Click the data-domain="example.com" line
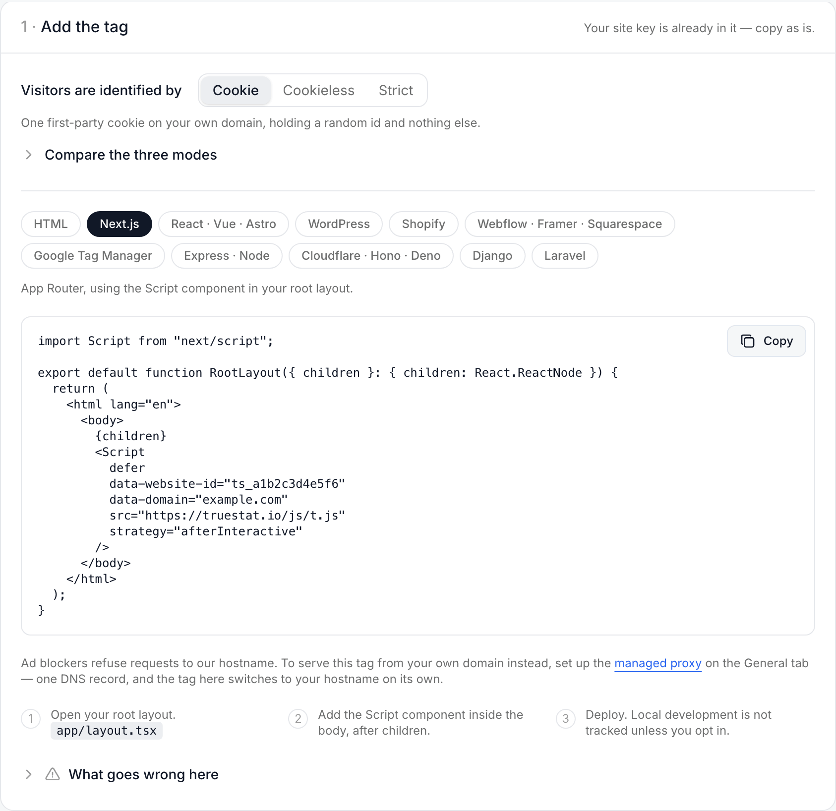The height and width of the screenshot is (811, 836). point(198,500)
